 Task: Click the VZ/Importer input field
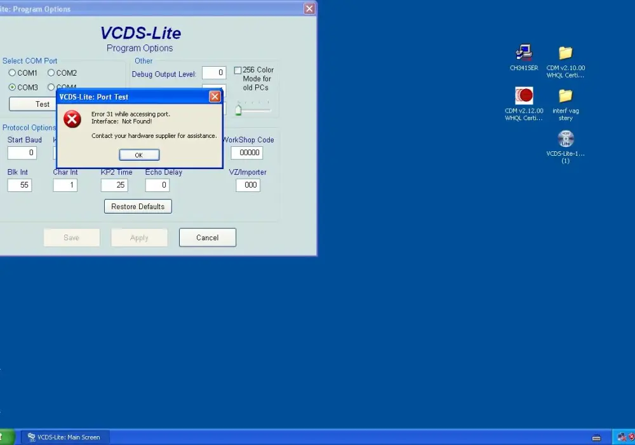click(248, 185)
